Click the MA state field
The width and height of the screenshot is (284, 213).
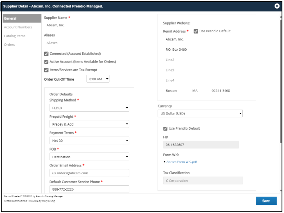(x=195, y=91)
